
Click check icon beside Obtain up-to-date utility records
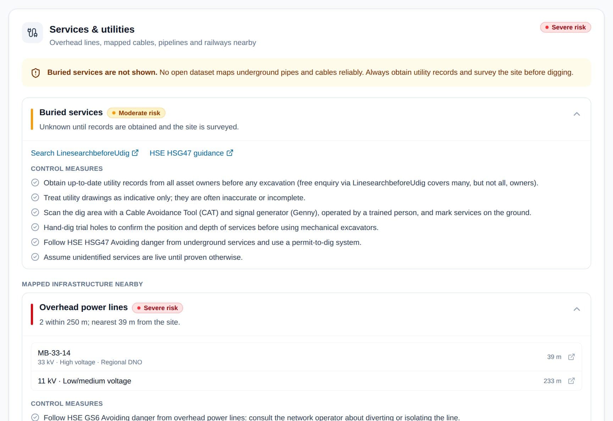click(35, 183)
